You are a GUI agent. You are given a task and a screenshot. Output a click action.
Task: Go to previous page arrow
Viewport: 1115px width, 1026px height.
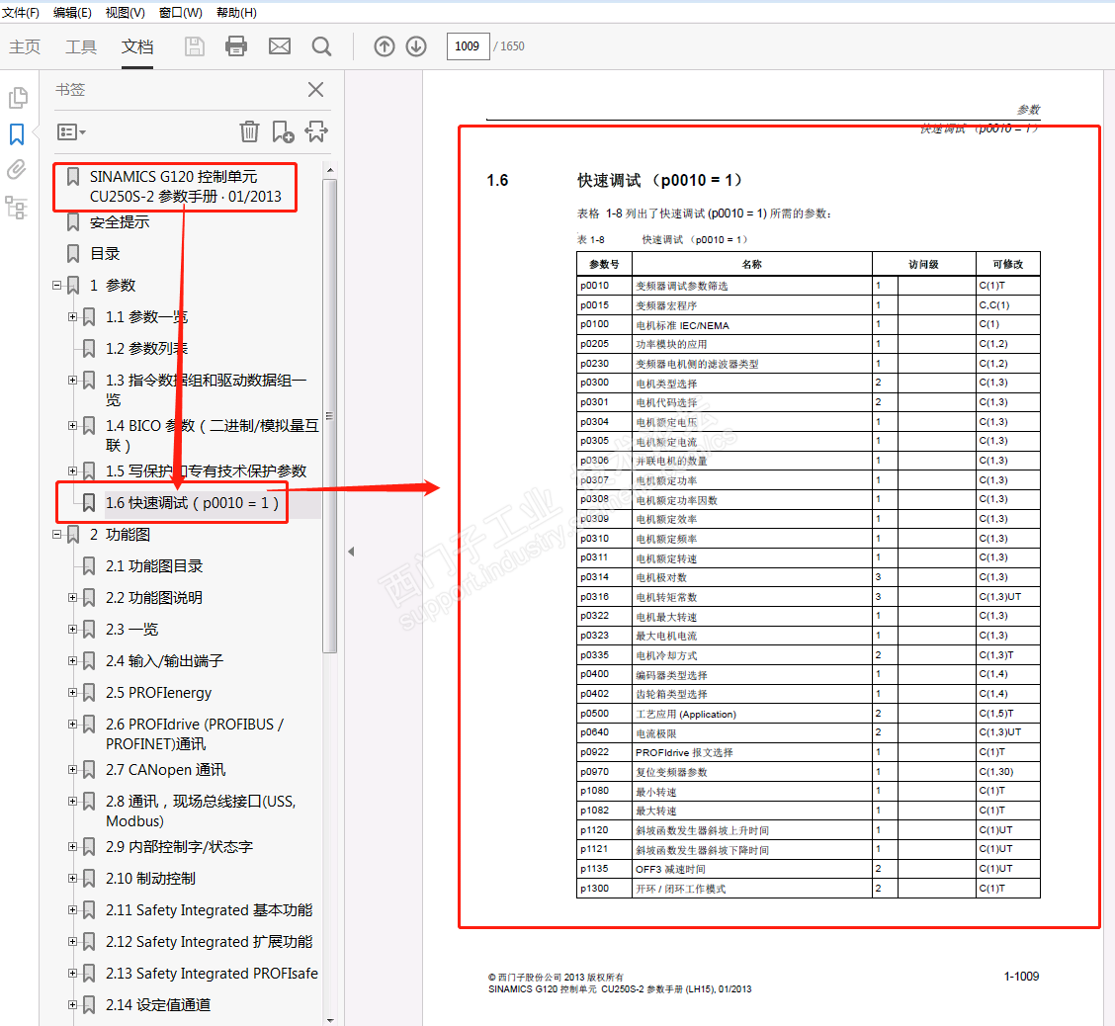coord(384,46)
